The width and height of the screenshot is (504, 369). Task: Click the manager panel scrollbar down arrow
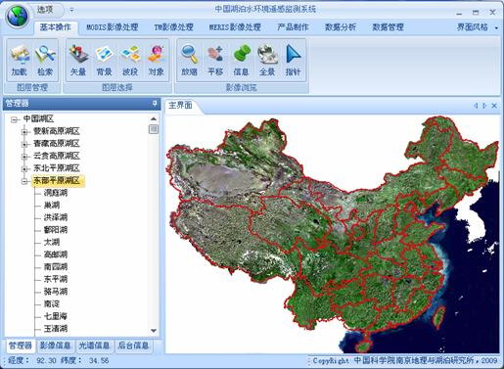tap(154, 331)
